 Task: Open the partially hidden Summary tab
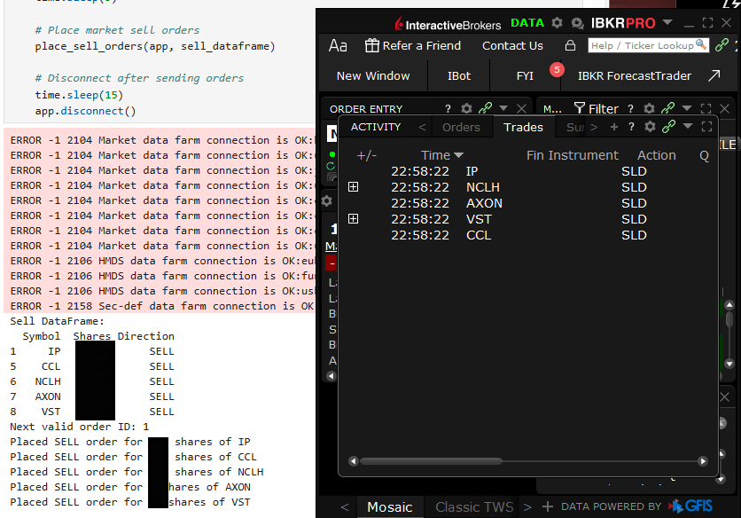tap(575, 127)
